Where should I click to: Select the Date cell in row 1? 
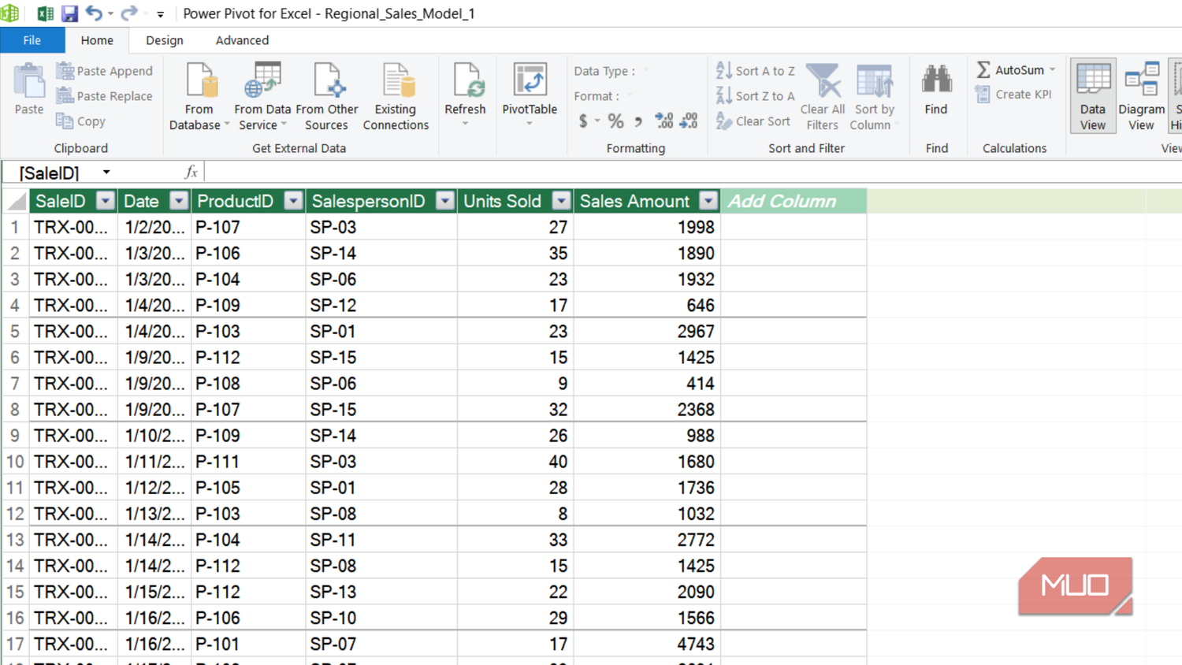click(154, 227)
